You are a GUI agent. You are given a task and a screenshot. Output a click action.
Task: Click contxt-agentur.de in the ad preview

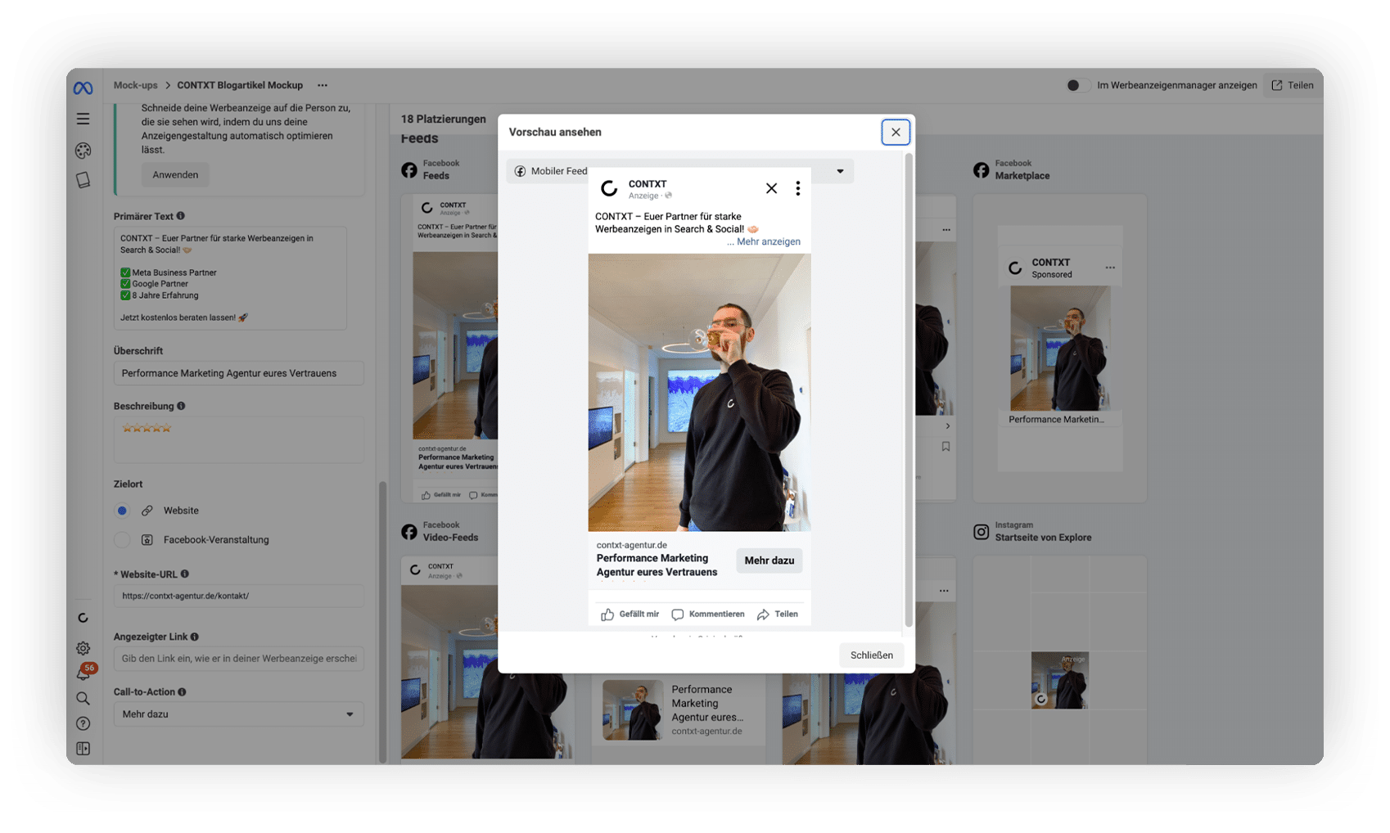click(631, 545)
